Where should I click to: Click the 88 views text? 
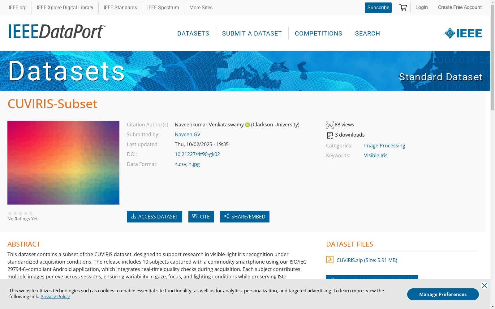pyautogui.click(x=344, y=125)
